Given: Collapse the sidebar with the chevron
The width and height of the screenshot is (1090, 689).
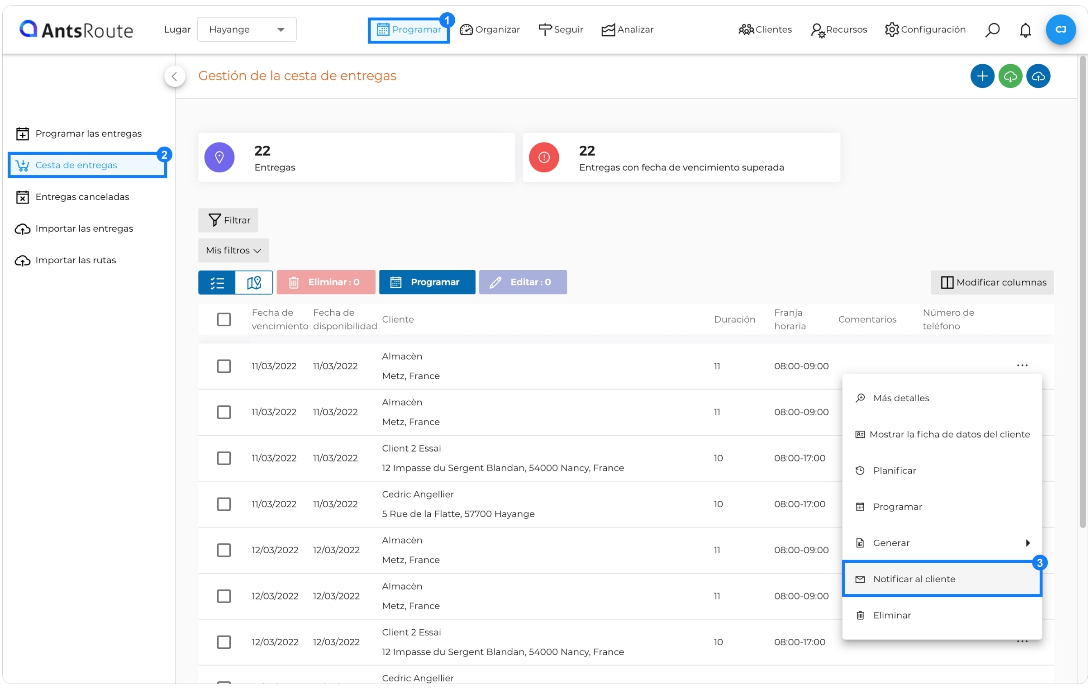Looking at the screenshot, I should 175,76.
